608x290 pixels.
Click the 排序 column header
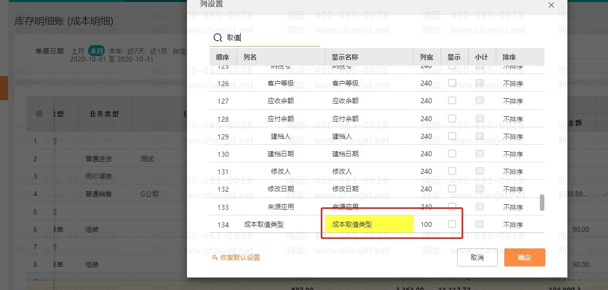509,57
